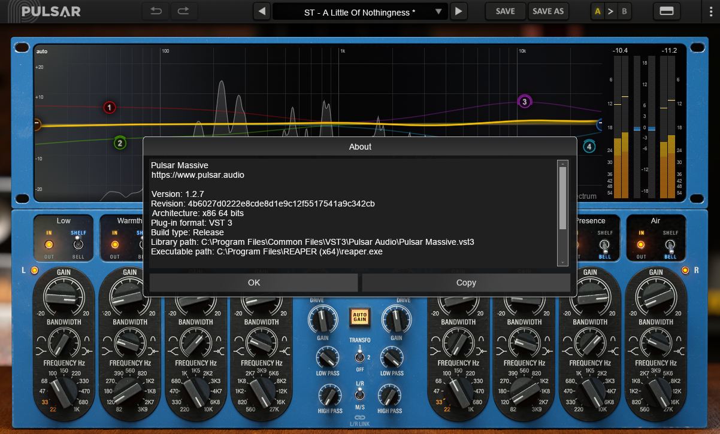The image size is (720, 434).
Task: Click OK in the About dialog
Action: click(254, 283)
